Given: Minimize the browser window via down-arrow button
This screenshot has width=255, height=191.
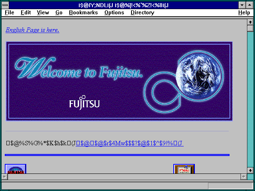Looking at the screenshot, I should pos(242,5).
